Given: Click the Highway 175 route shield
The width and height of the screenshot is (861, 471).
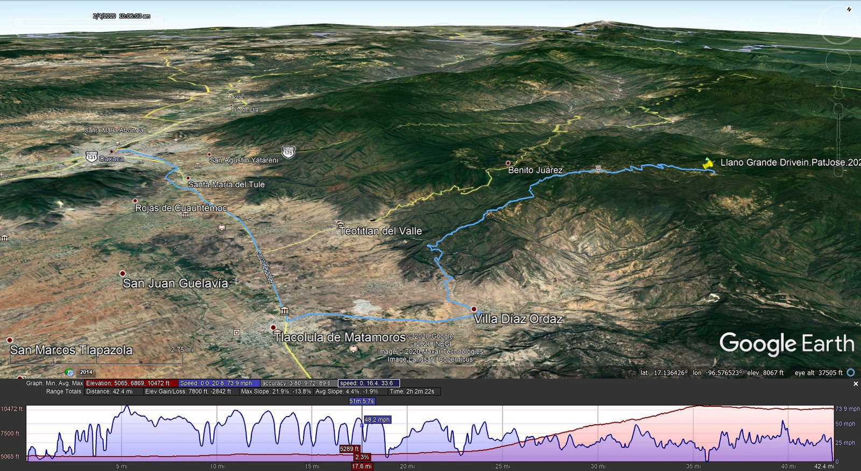Looking at the screenshot, I should (288, 152).
